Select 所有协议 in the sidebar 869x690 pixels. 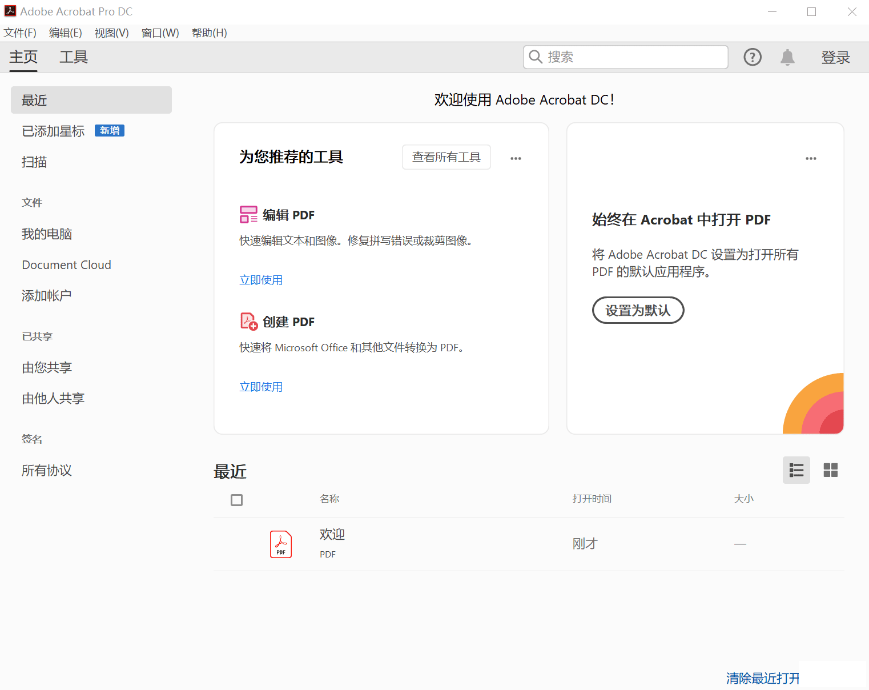[47, 471]
